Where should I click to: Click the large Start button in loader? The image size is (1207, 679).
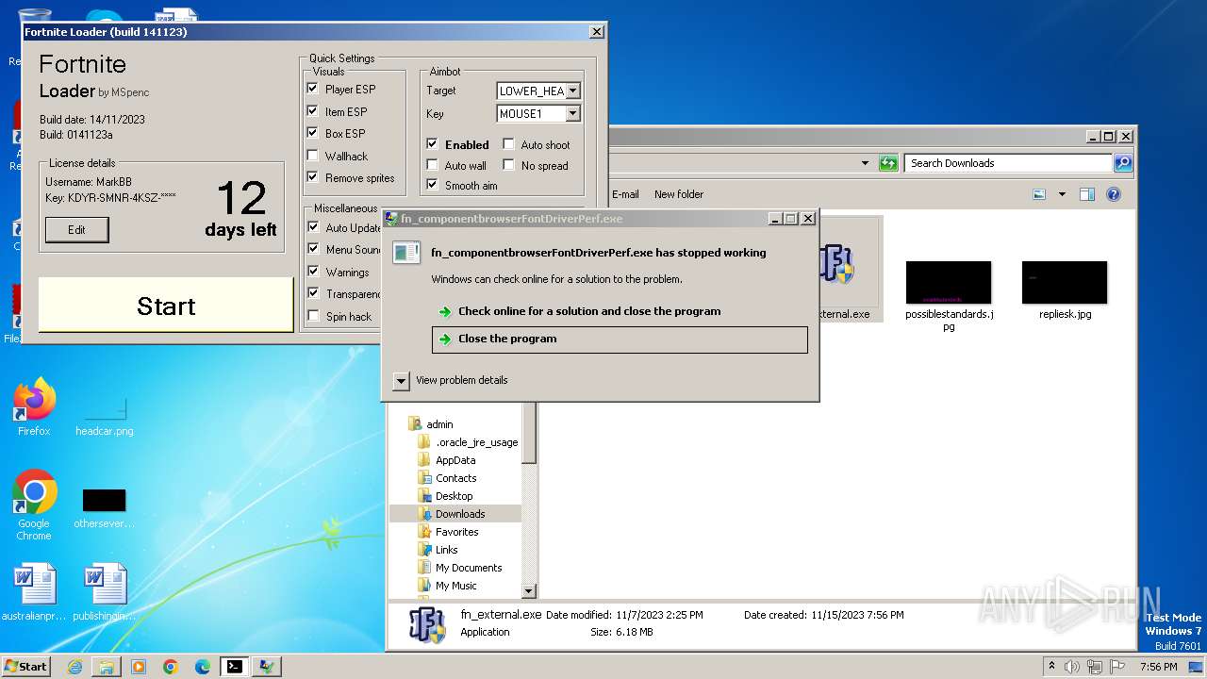[x=166, y=306]
